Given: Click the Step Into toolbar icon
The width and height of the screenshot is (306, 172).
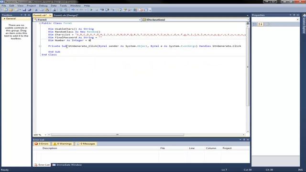Looking at the screenshot, I should tap(102, 10).
